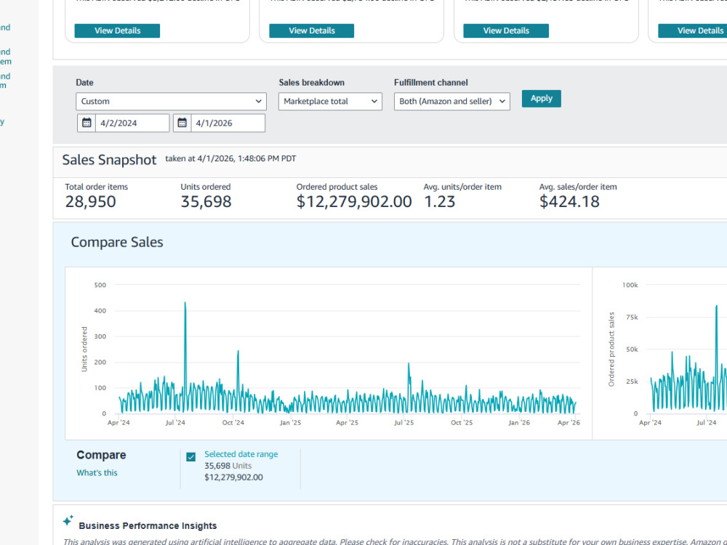Image resolution: width=727 pixels, height=545 pixels.
Task: Click the second card's View Details button
Action: point(312,31)
